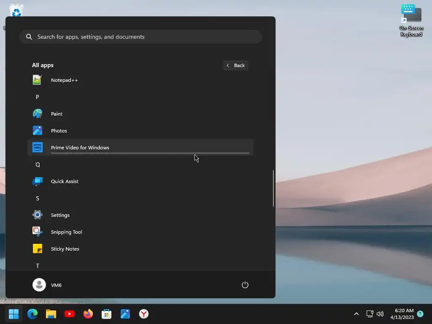
Task: Launch Quick Assist
Action: coord(140,181)
